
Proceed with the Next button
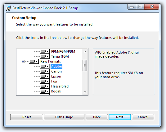(x=120, y=117)
